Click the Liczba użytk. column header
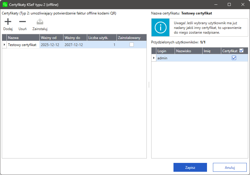Screen dimensions: 250x175 (x=101, y=37)
